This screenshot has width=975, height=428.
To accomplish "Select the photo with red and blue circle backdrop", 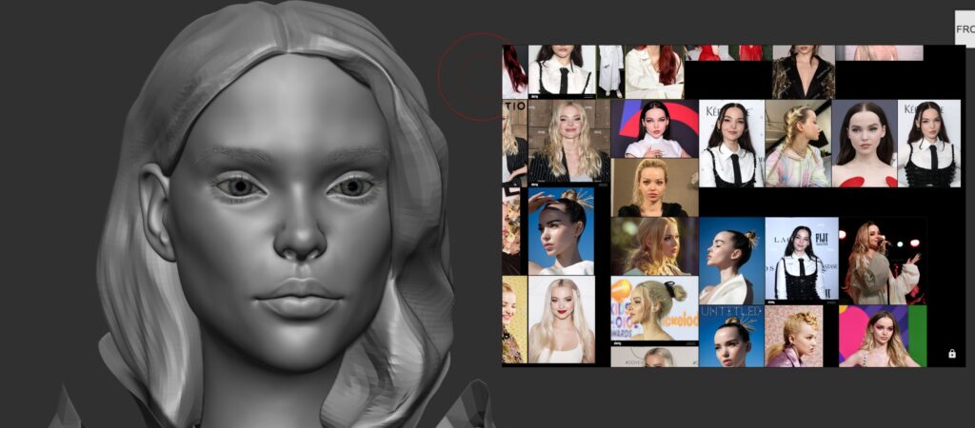I will (x=654, y=128).
